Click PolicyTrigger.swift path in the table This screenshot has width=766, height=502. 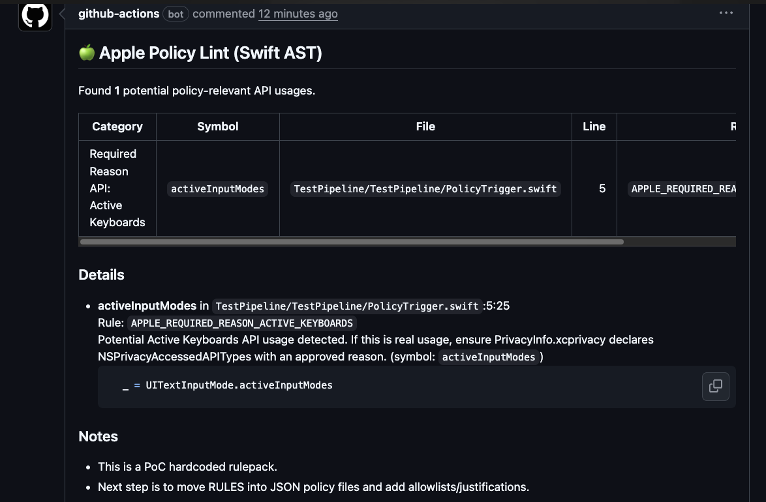pyautogui.click(x=425, y=189)
